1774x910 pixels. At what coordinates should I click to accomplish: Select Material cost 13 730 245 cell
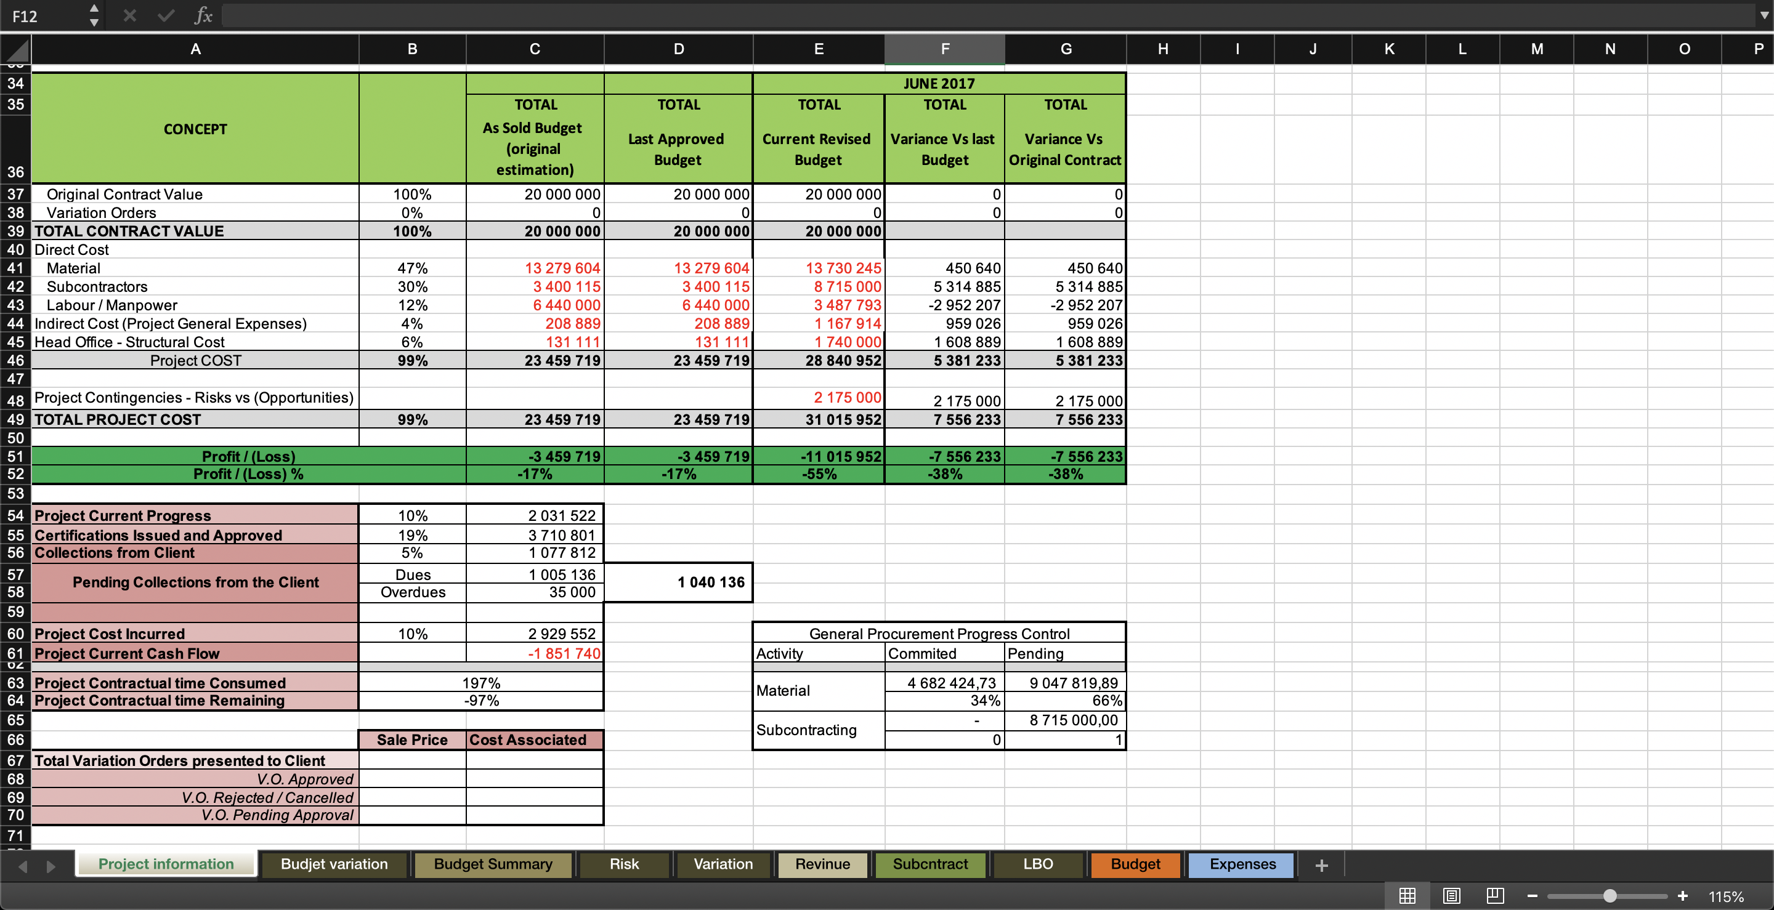click(819, 268)
